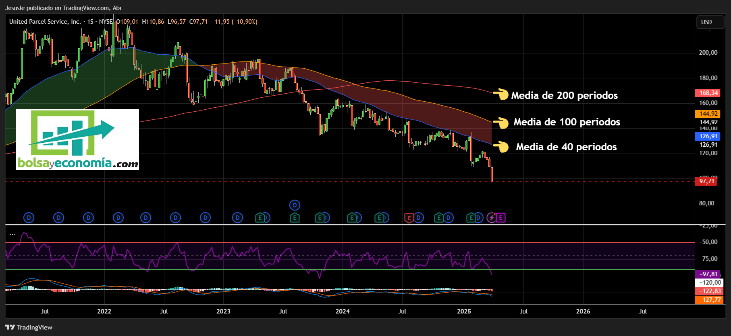Click the red 97,71 last price tag
The image size is (731, 336).
point(706,181)
